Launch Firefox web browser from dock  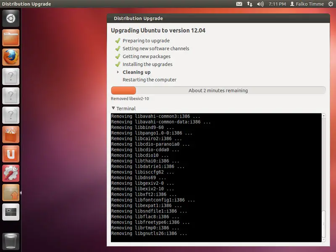point(11,57)
